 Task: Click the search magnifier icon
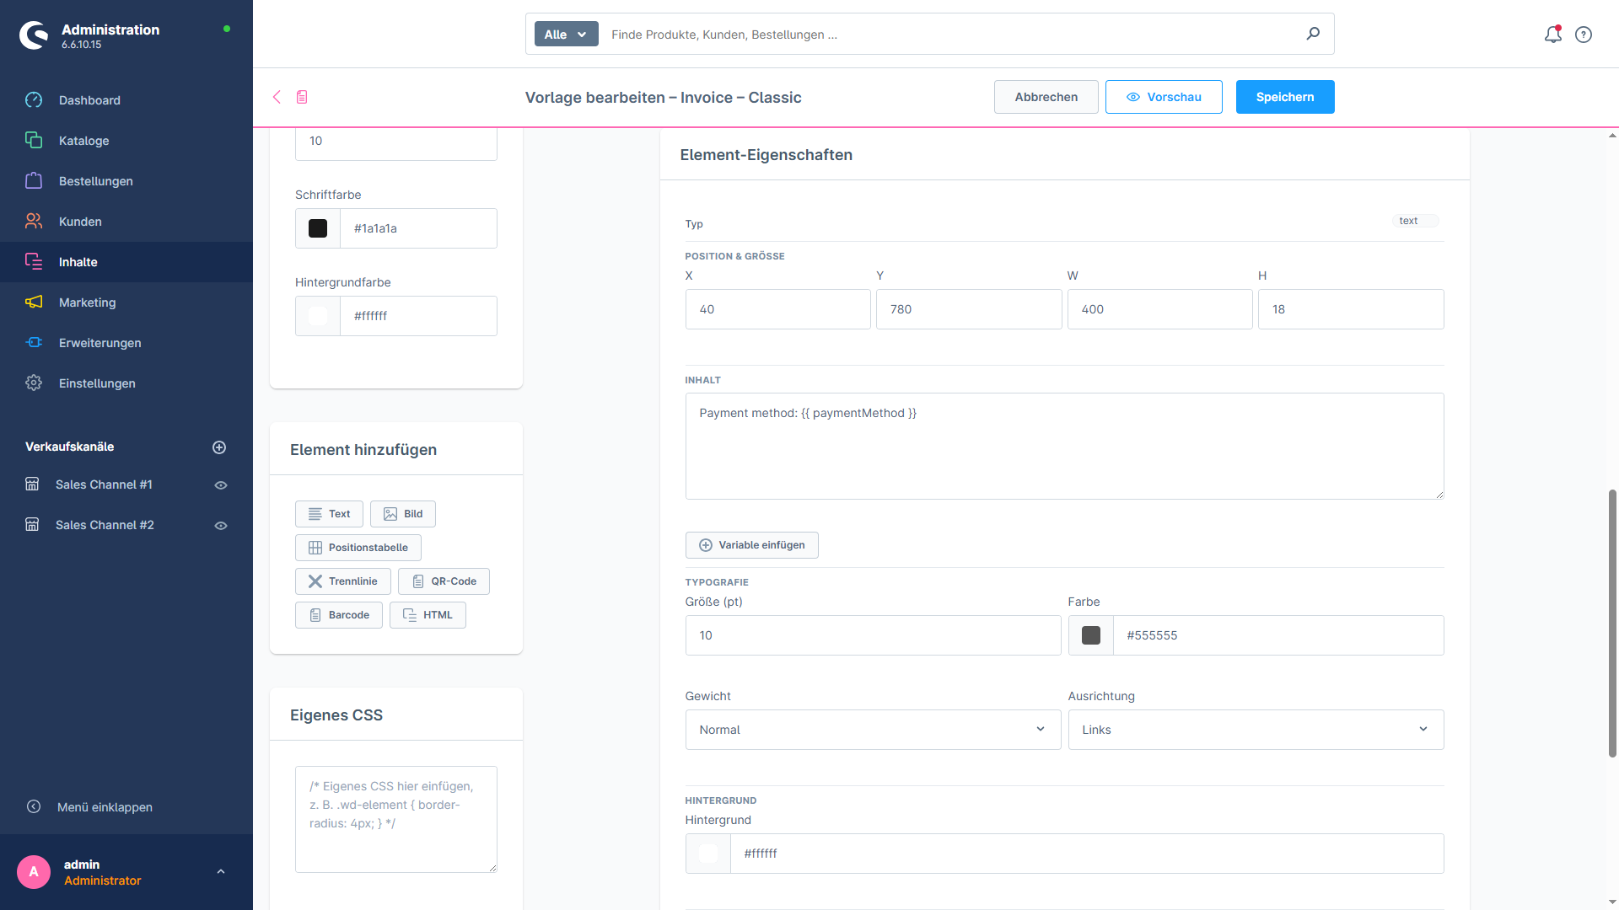point(1313,34)
